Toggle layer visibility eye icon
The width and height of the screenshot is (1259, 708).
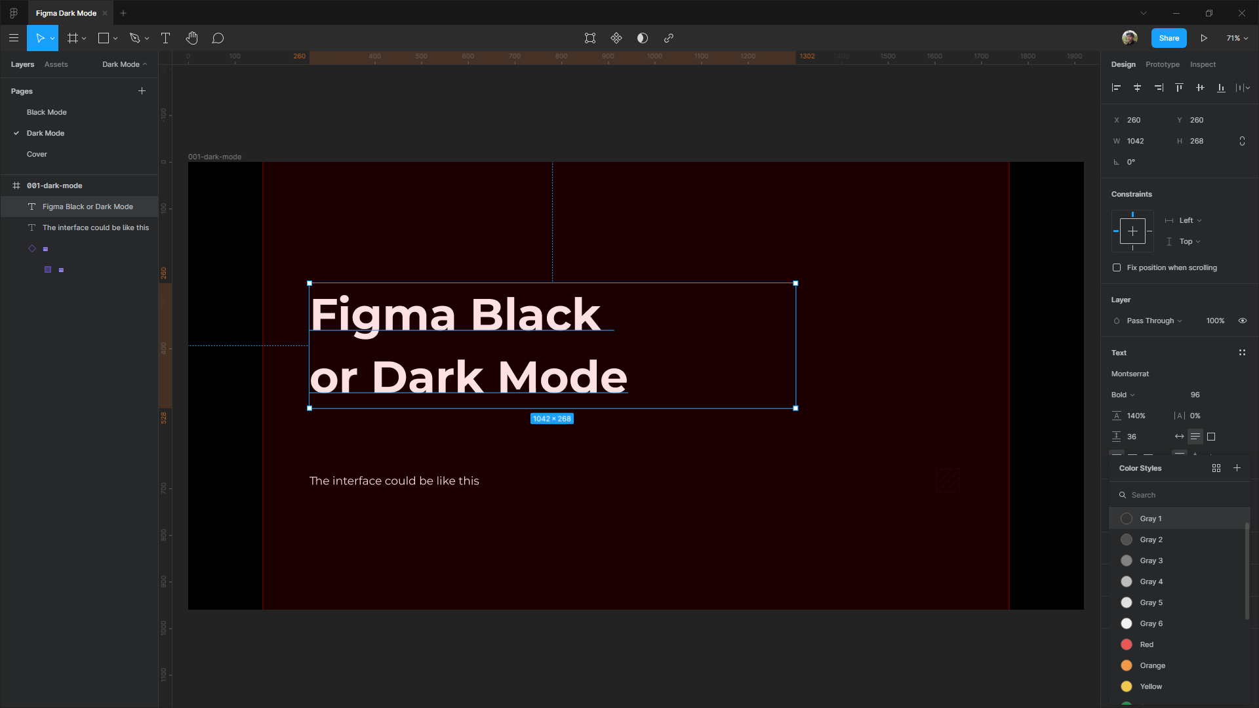(1242, 321)
